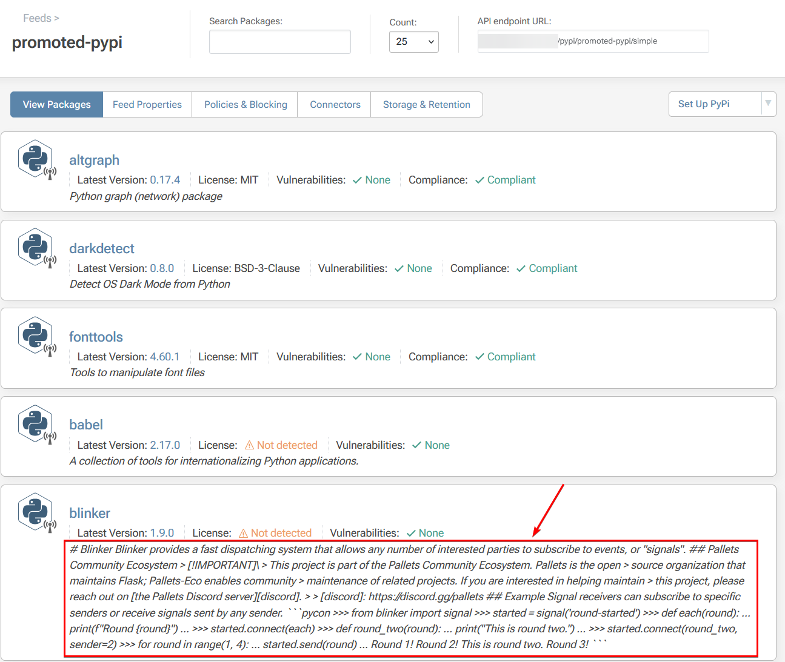Screen dimensions: 785x662
Task: Switch to the Feed Properties tab
Action: (147, 105)
